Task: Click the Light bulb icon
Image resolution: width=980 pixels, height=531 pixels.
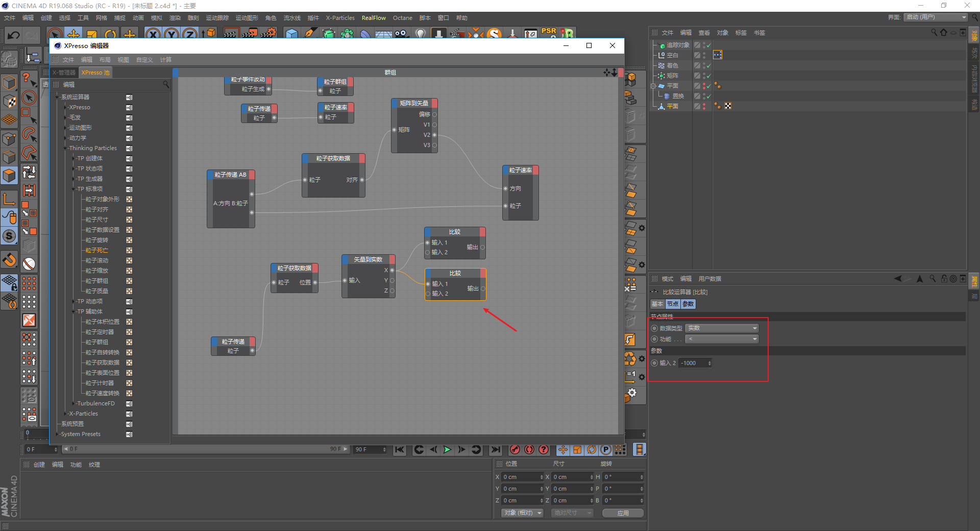Action: pos(421,34)
